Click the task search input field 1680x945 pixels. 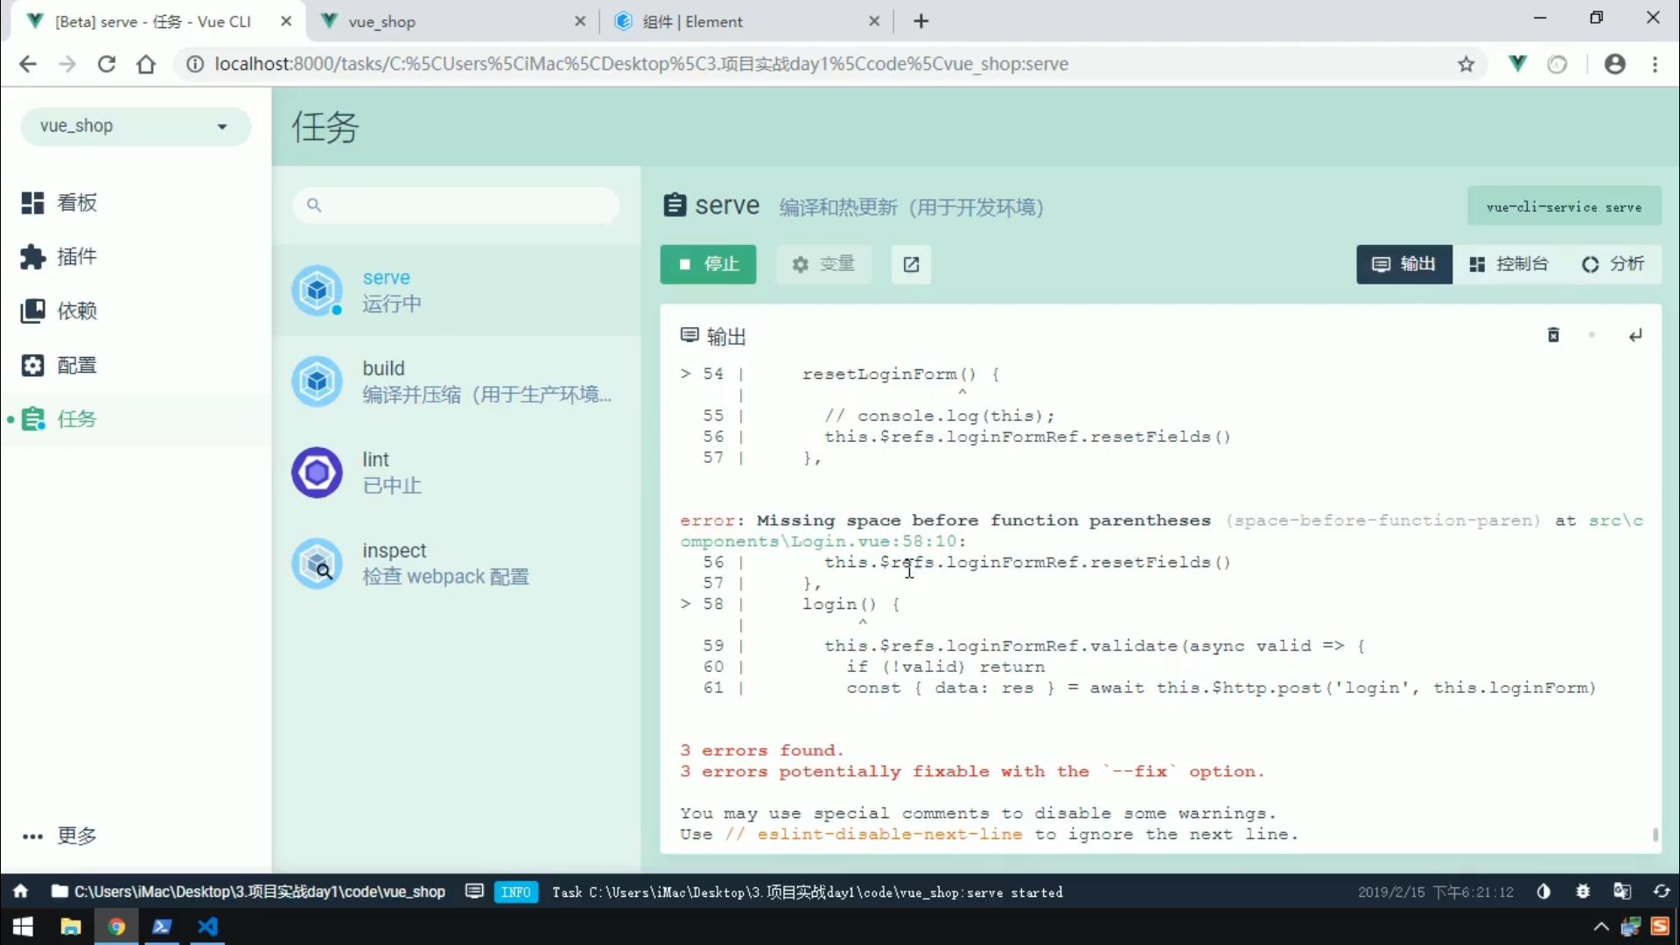456,206
